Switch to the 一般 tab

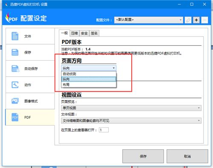click(64, 33)
